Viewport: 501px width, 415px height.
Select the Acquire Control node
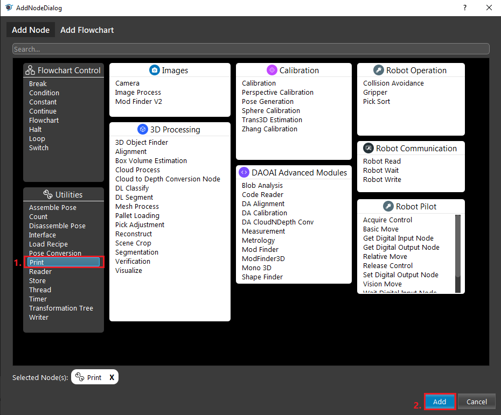[x=387, y=220]
